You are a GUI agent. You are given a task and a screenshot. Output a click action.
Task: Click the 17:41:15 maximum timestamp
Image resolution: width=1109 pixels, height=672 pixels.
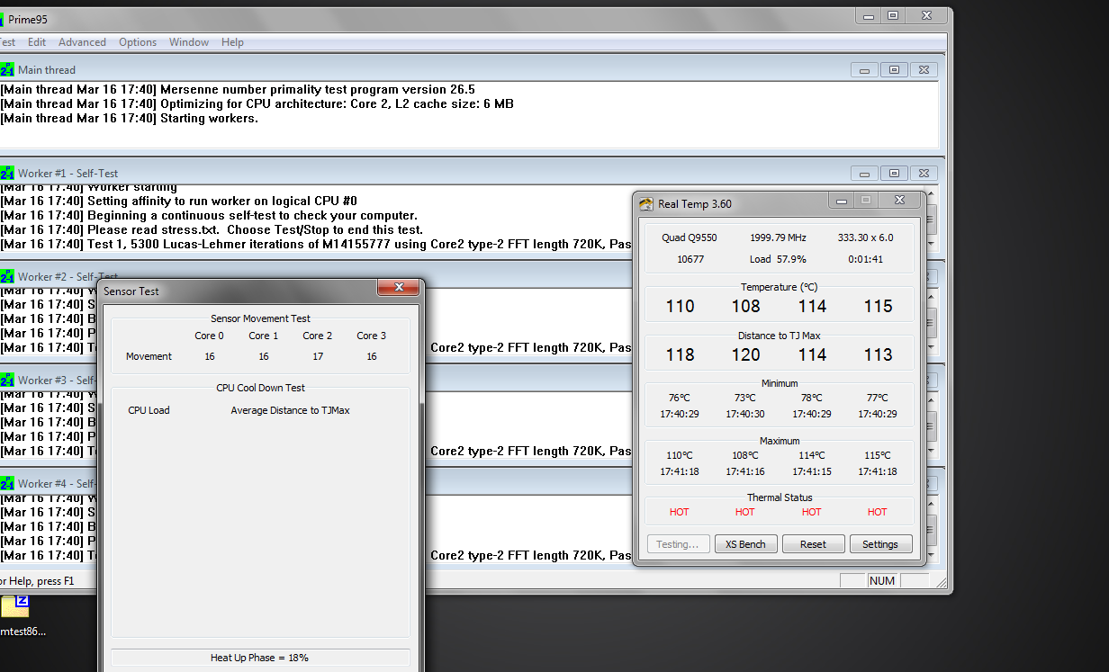click(812, 471)
